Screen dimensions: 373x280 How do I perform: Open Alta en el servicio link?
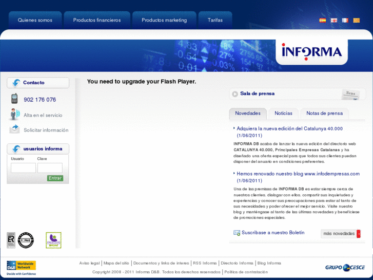click(x=43, y=115)
